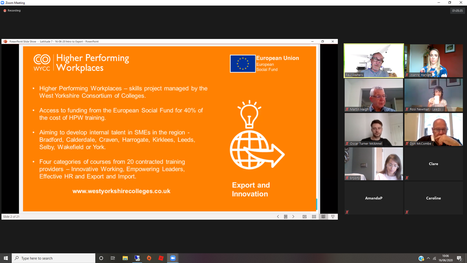467x263 pixels.
Task: Click muted mic icon beside bryony name
Action: pyautogui.click(x=347, y=178)
